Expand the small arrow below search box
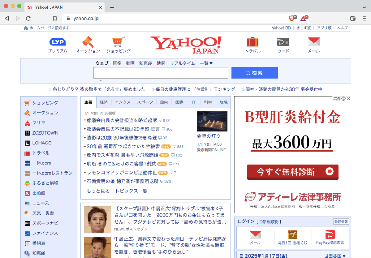This screenshot has width=371, height=258. click(101, 81)
